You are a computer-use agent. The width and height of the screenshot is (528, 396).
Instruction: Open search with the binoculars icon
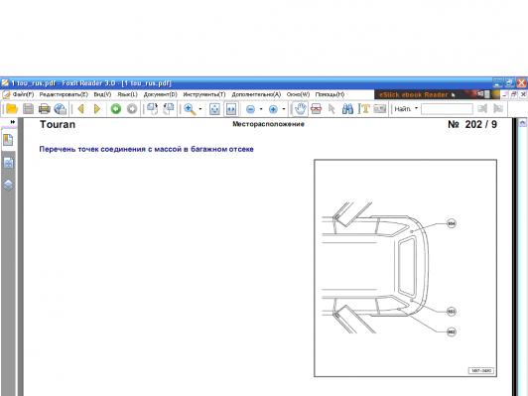[x=347, y=109]
